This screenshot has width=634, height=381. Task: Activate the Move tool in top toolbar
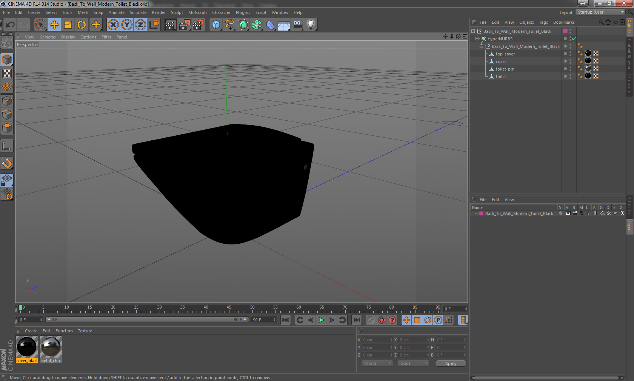54,25
